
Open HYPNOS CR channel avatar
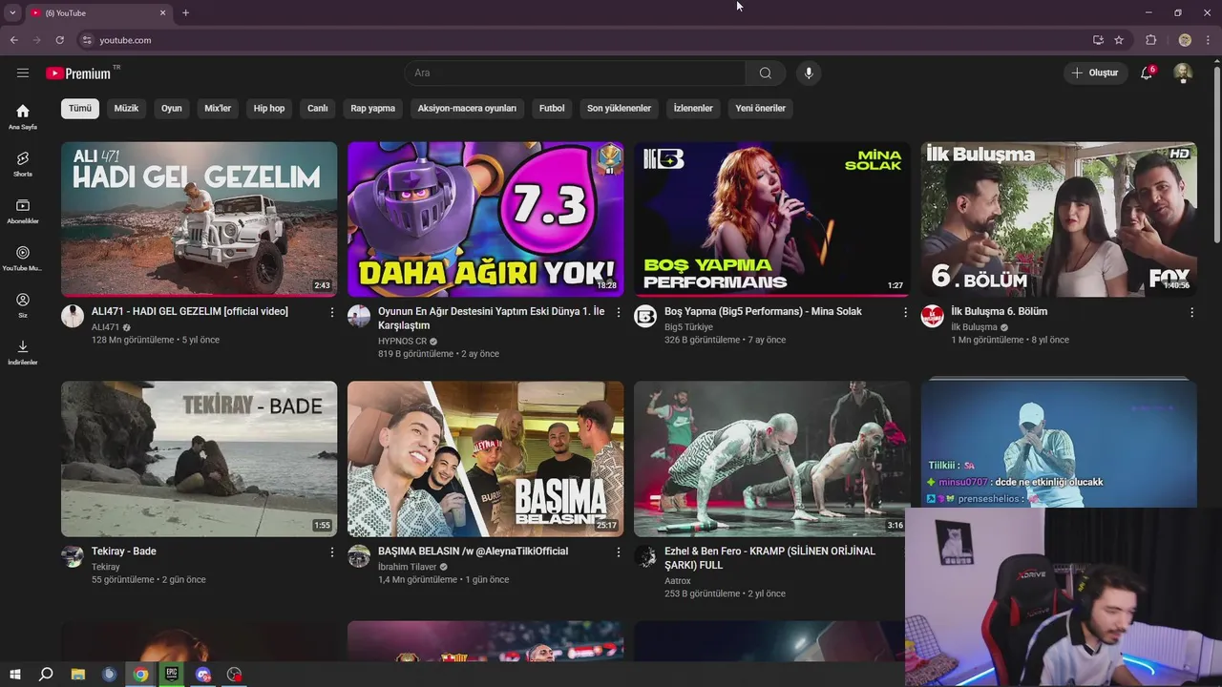(x=359, y=317)
